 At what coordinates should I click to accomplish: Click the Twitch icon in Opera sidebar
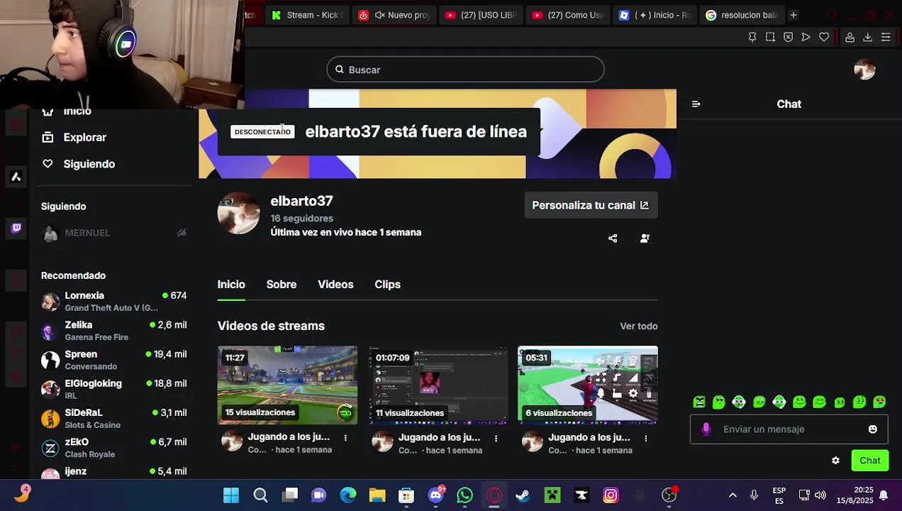[x=16, y=228]
